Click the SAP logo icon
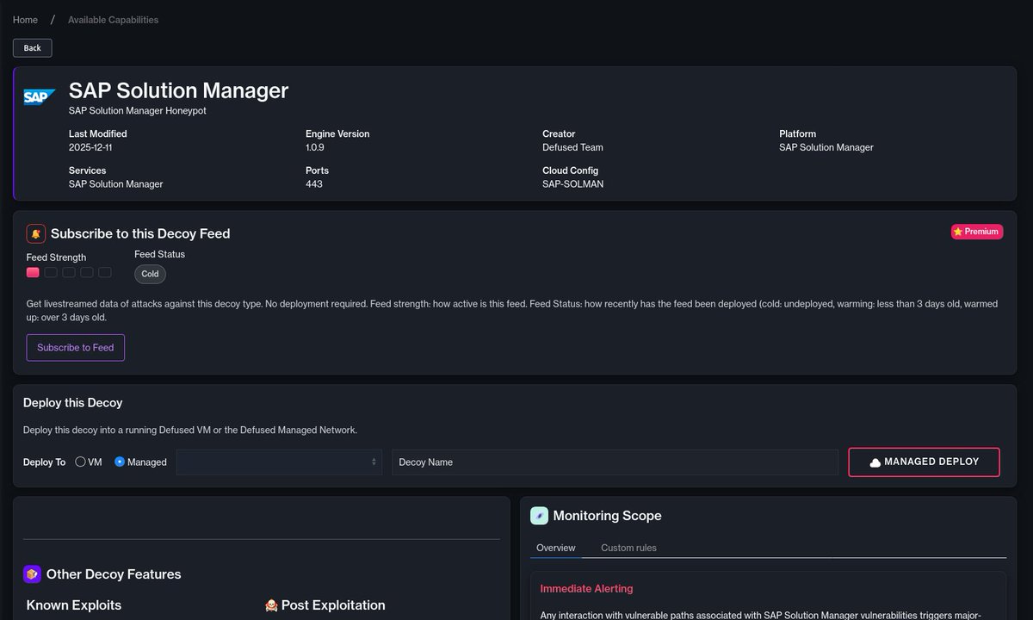This screenshot has width=1033, height=620. (x=40, y=96)
